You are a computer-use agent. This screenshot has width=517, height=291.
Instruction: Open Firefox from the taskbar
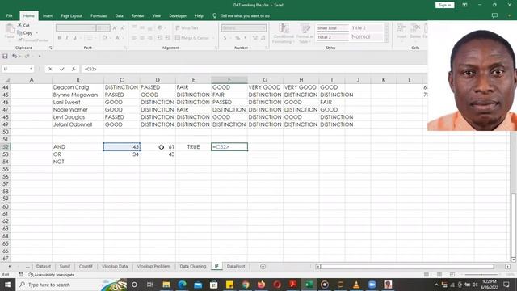coord(261,285)
